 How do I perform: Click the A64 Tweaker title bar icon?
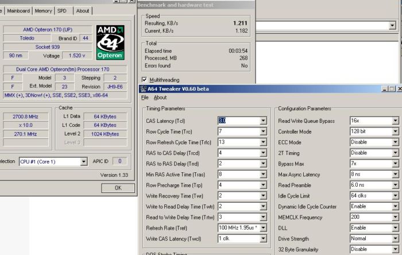(x=144, y=89)
